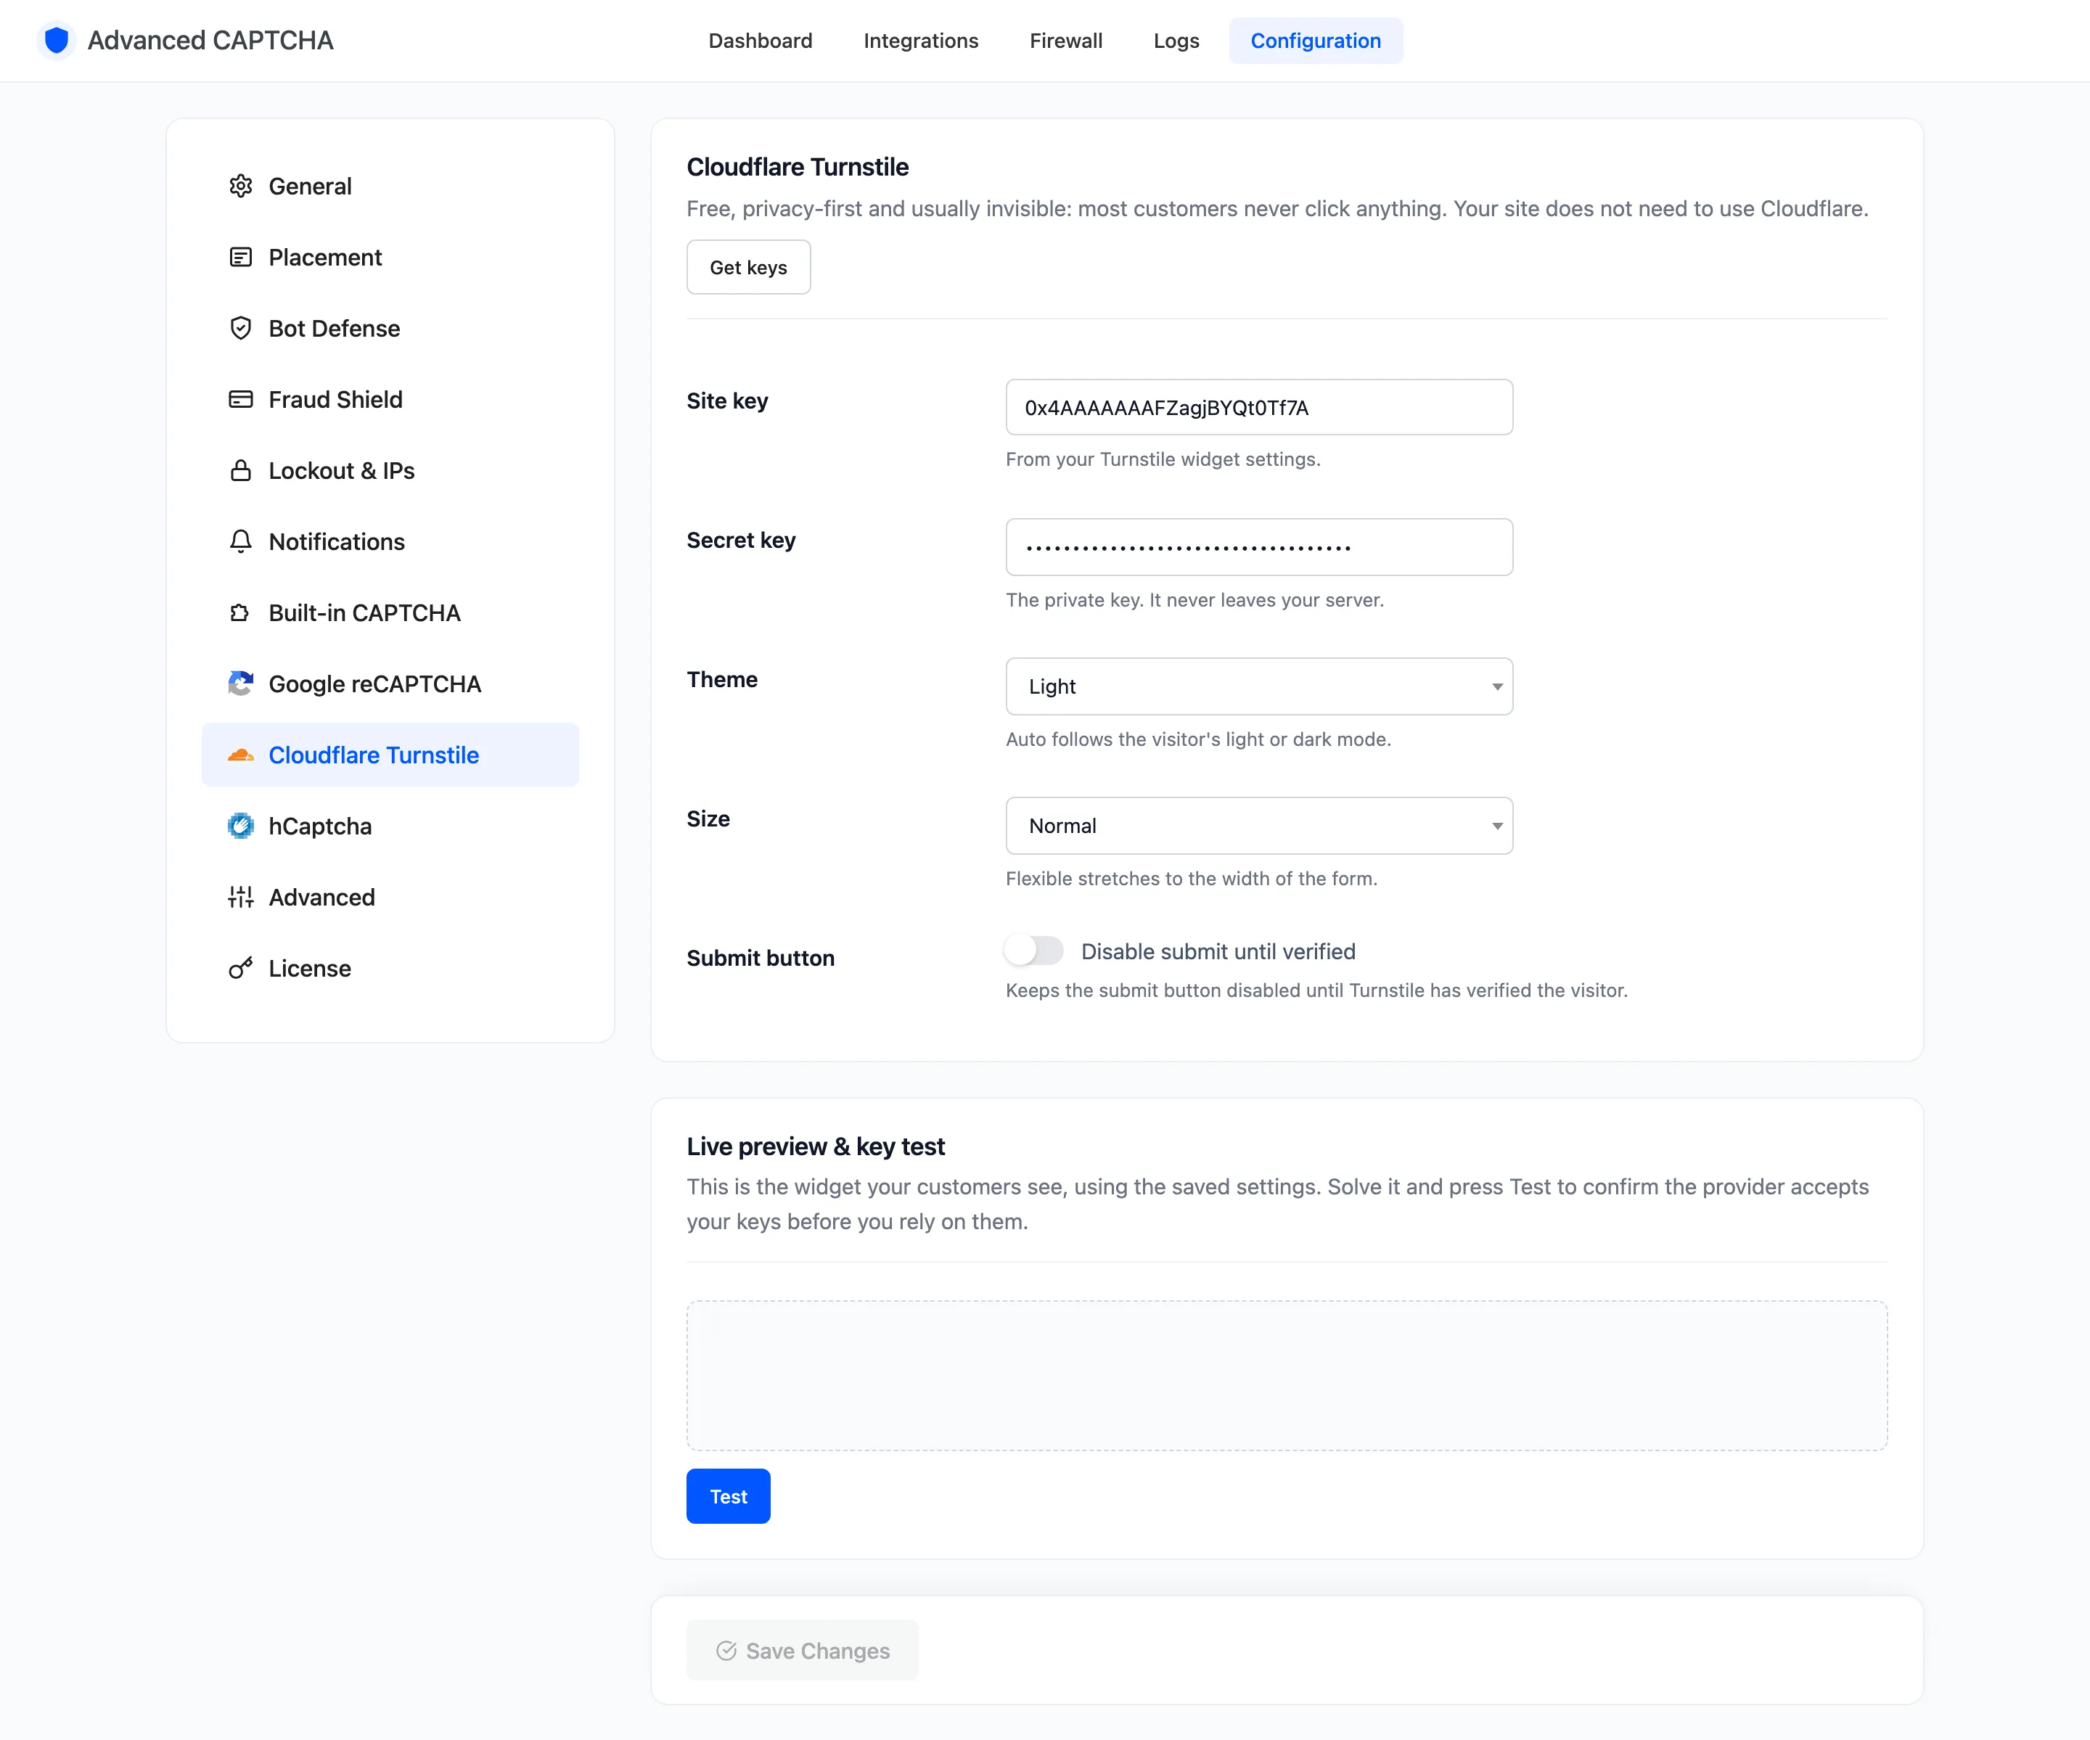Screen dimensions: 2090x1740
Task: Switch to the Dashboard tab
Action: (x=761, y=41)
